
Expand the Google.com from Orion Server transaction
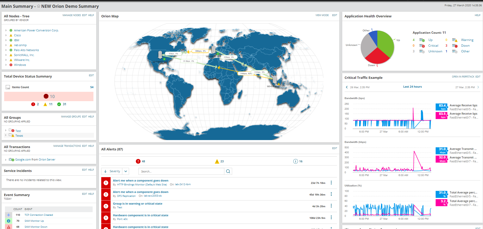[6, 160]
